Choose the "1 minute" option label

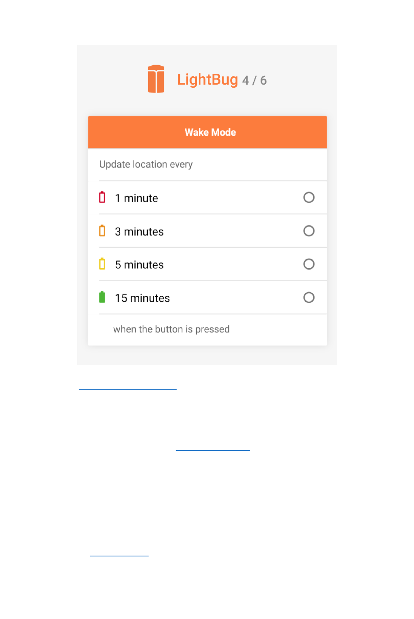pyautogui.click(x=136, y=198)
